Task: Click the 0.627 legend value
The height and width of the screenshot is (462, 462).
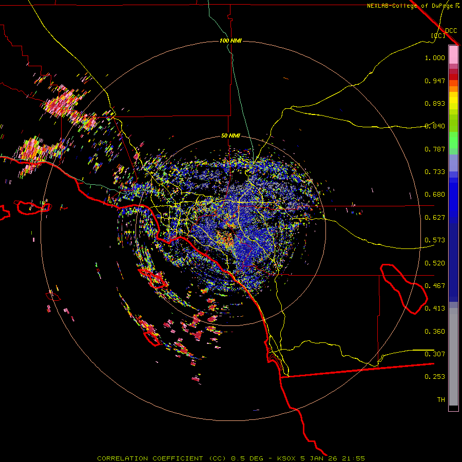Action: coord(435,218)
